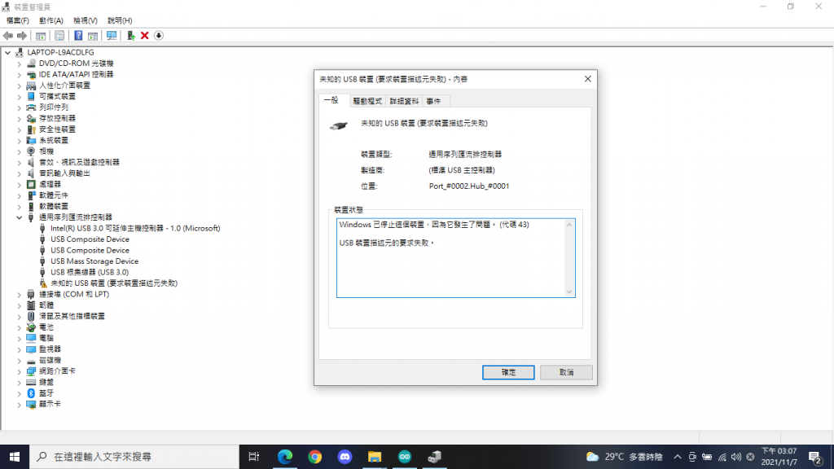The height and width of the screenshot is (469, 834).
Task: Expand the 安全性裝置 node
Action: (20, 129)
